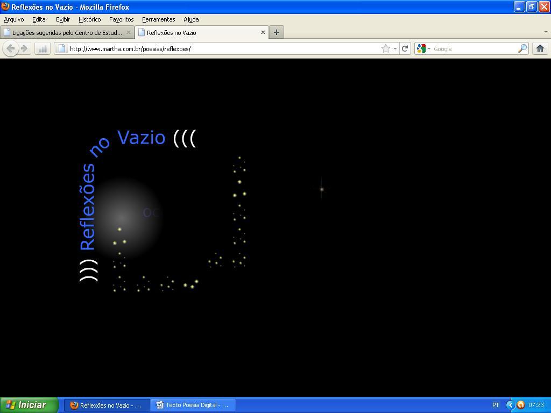Image resolution: width=551 pixels, height=413 pixels.
Task: Open the Google search engine dropdown
Action: (428, 48)
